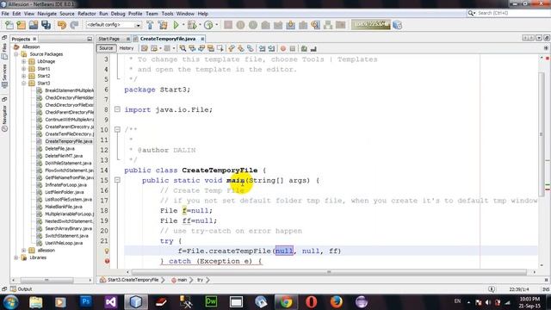Close the CreateTemporyFile.java tab
551x310 pixels.
202,39
